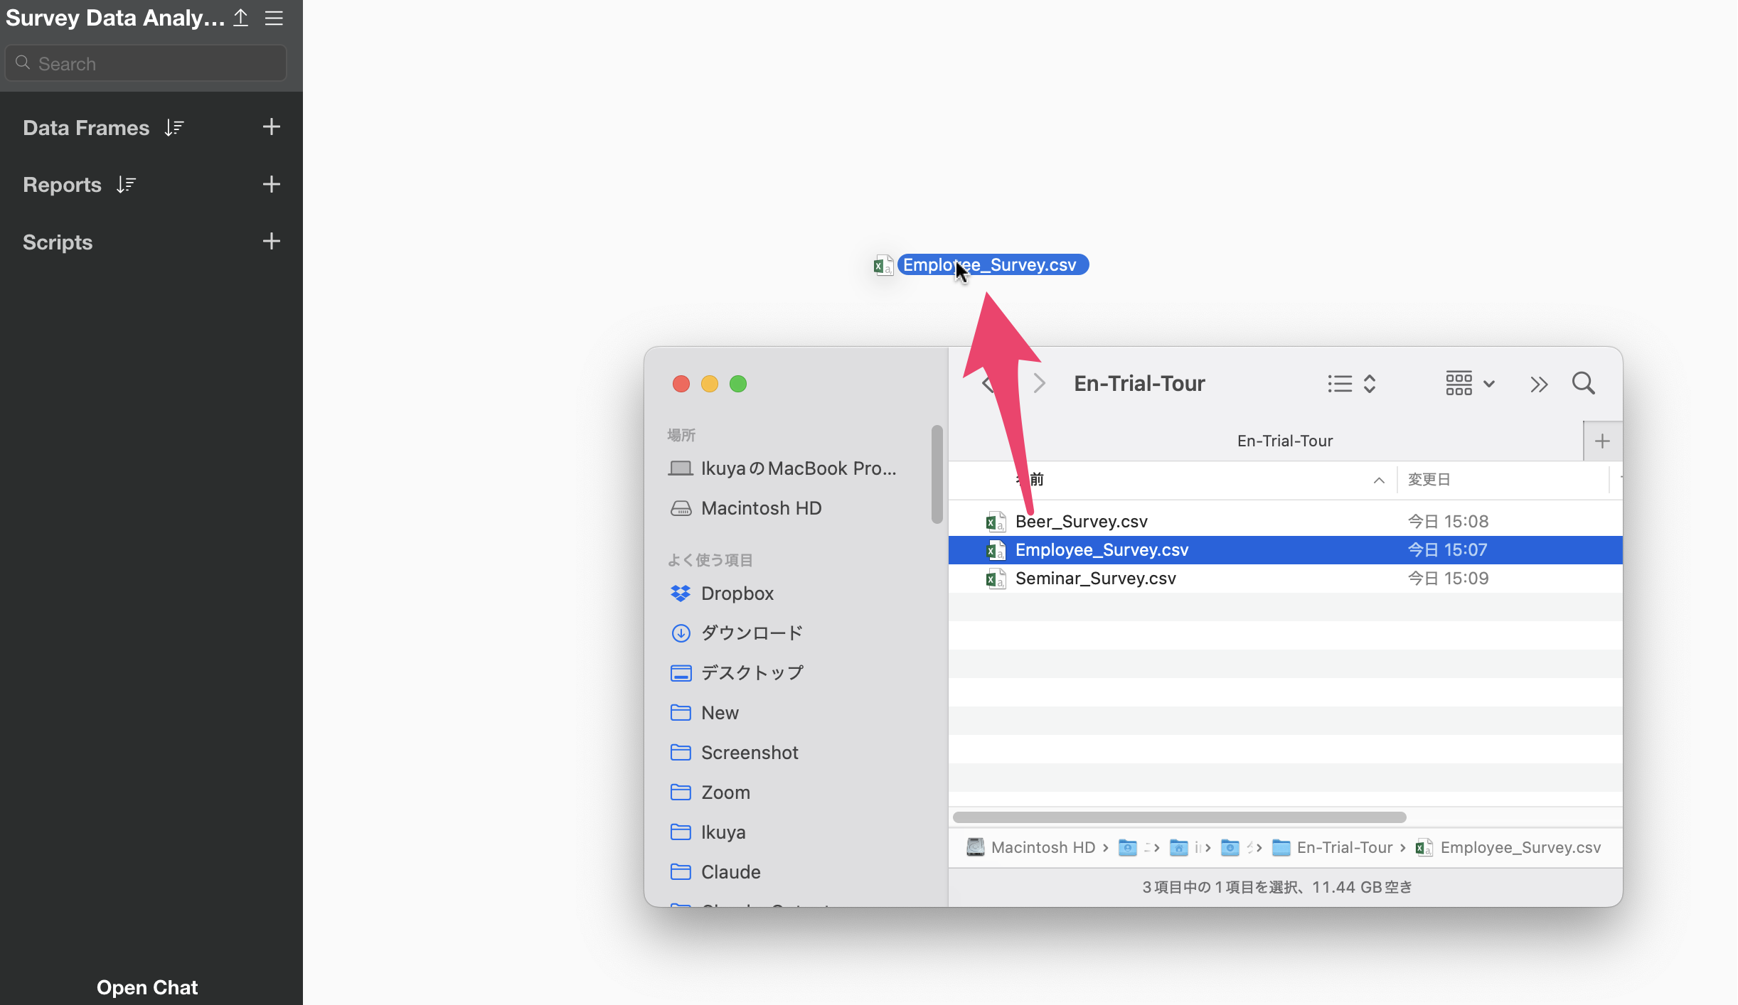Add a new Report
The width and height of the screenshot is (1738, 1005).
tap(271, 185)
